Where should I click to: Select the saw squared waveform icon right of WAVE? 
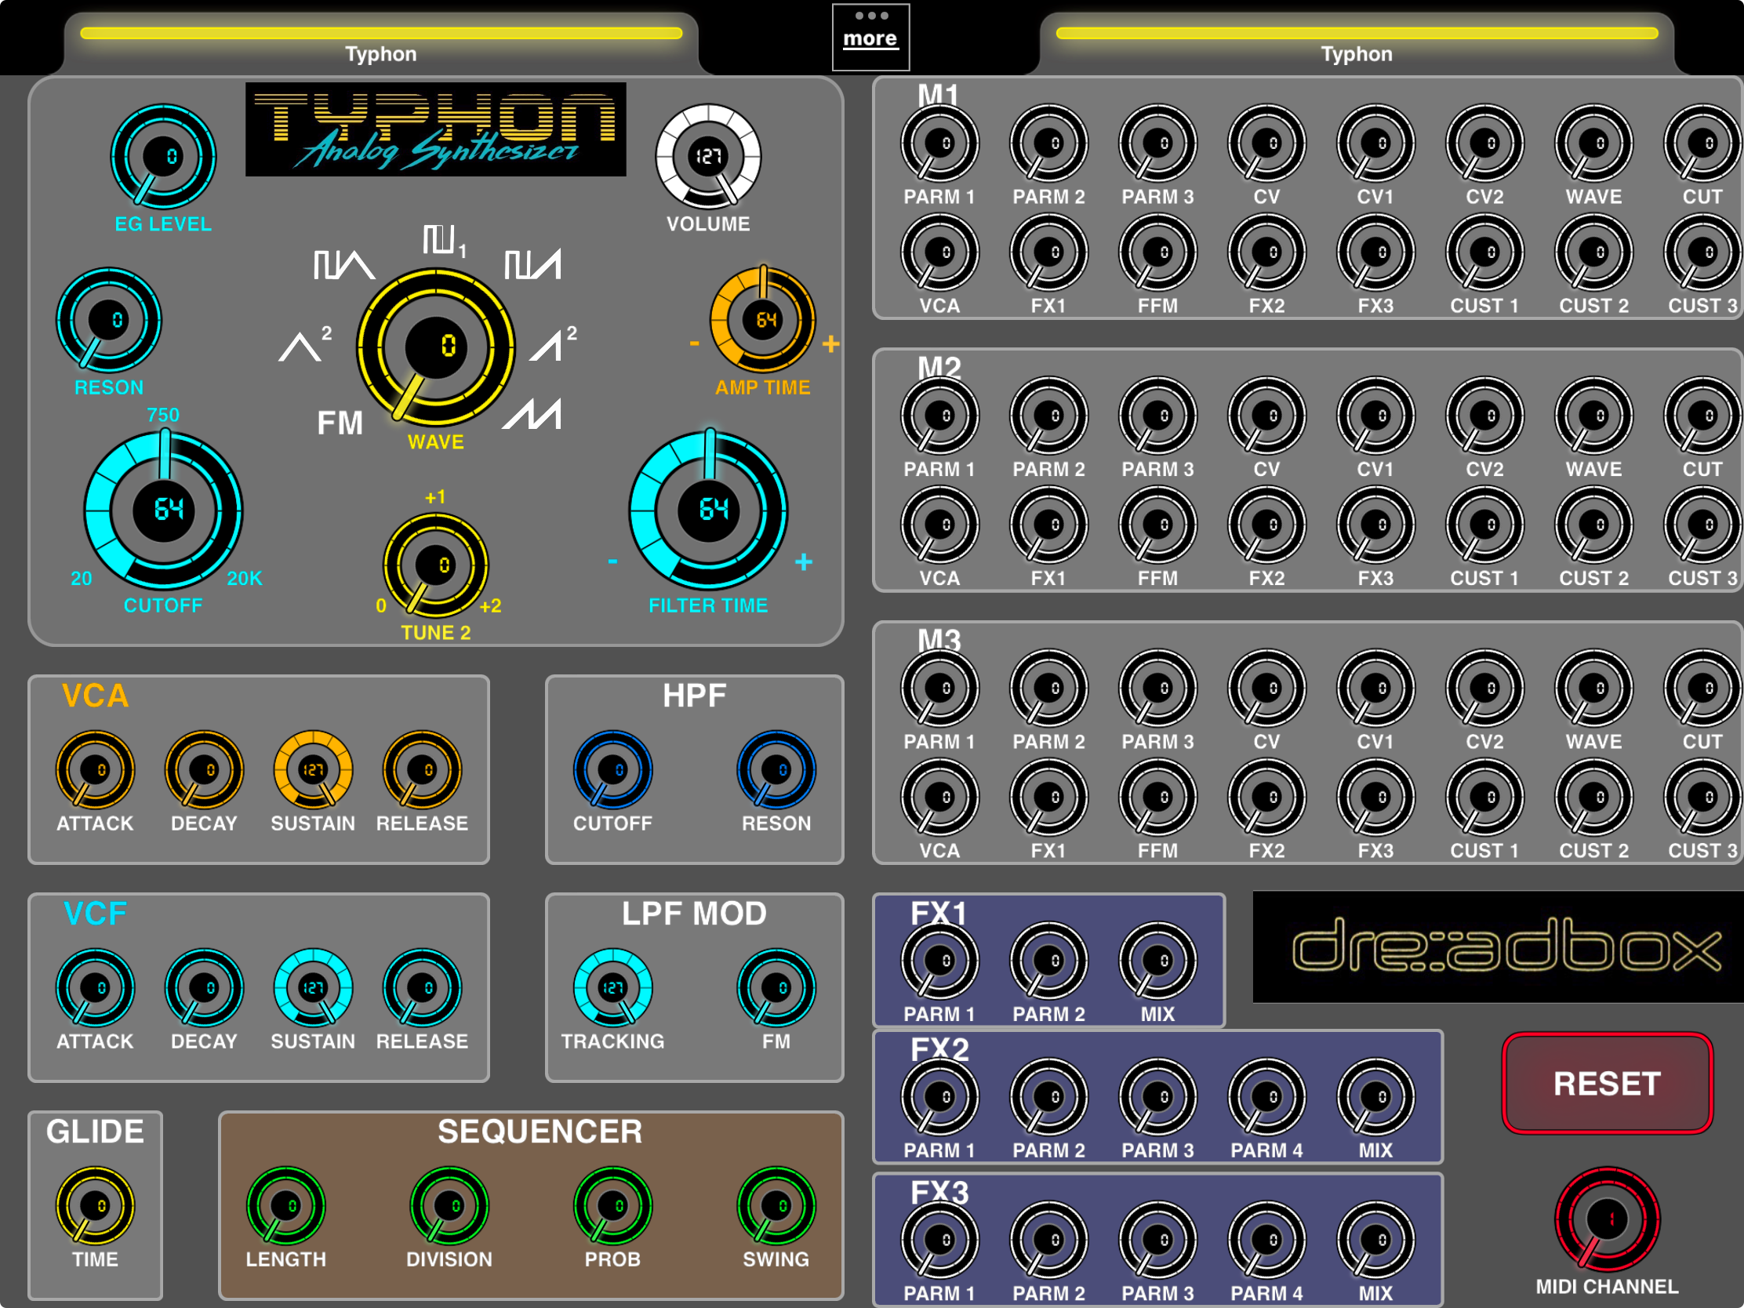pyautogui.click(x=552, y=343)
